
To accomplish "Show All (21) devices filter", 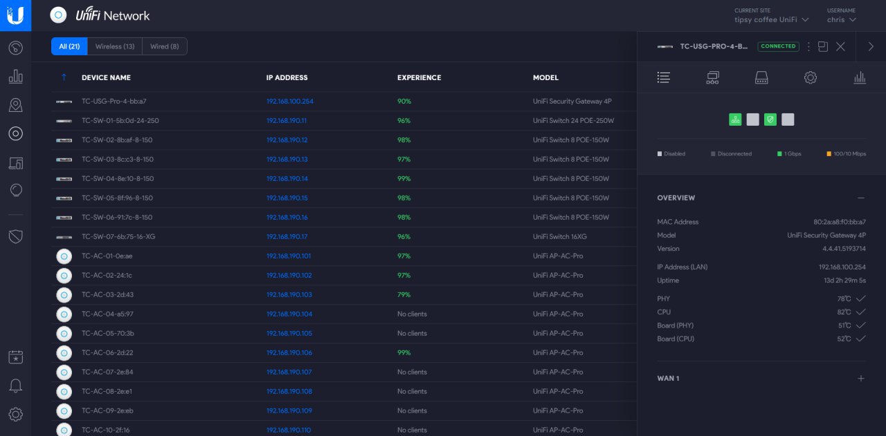I will point(69,46).
